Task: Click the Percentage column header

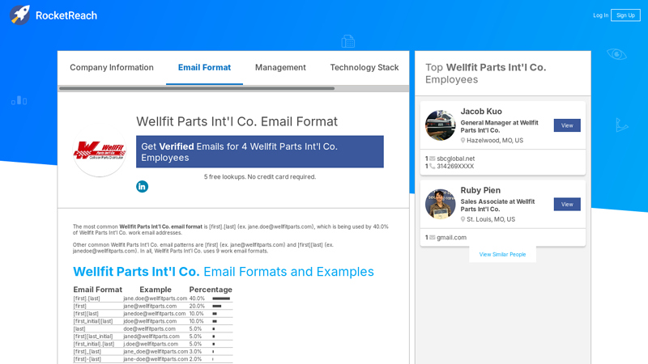Action: point(211,290)
